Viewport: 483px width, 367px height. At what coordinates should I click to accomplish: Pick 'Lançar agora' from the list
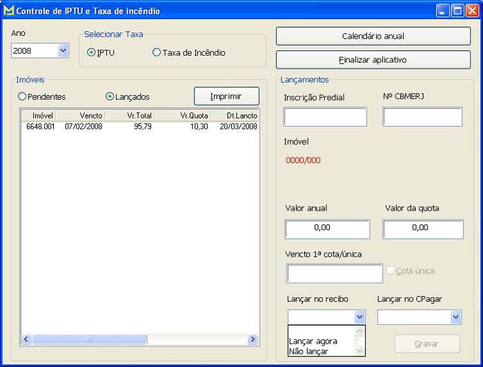coord(313,342)
